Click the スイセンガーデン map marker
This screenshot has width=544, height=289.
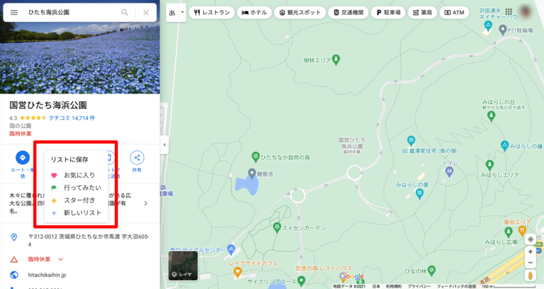277,227
